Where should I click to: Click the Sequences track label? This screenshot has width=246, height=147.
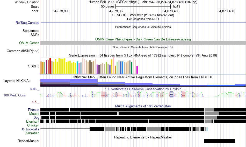tap(31, 31)
